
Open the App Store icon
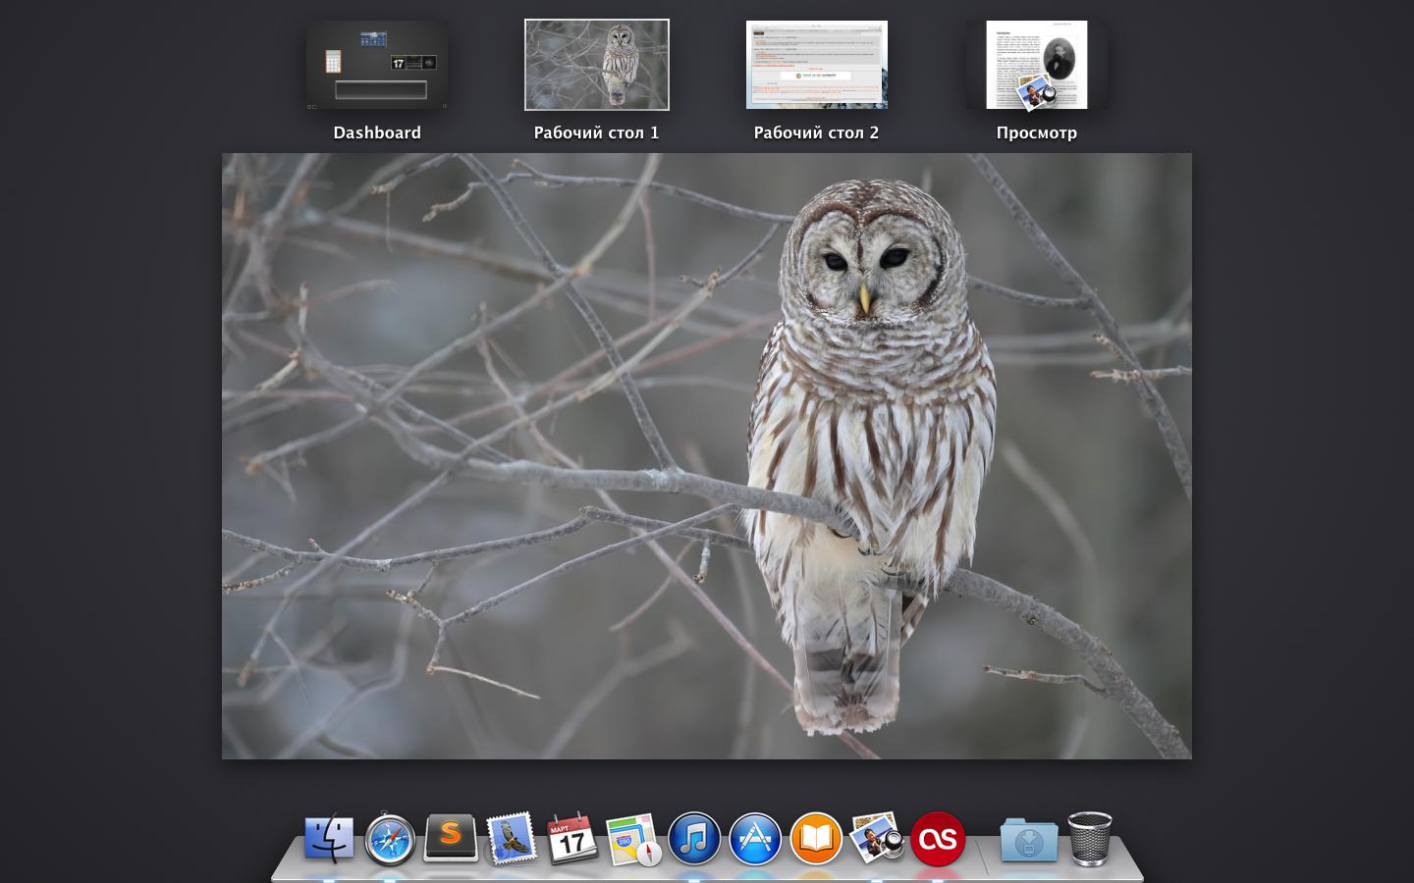click(755, 840)
